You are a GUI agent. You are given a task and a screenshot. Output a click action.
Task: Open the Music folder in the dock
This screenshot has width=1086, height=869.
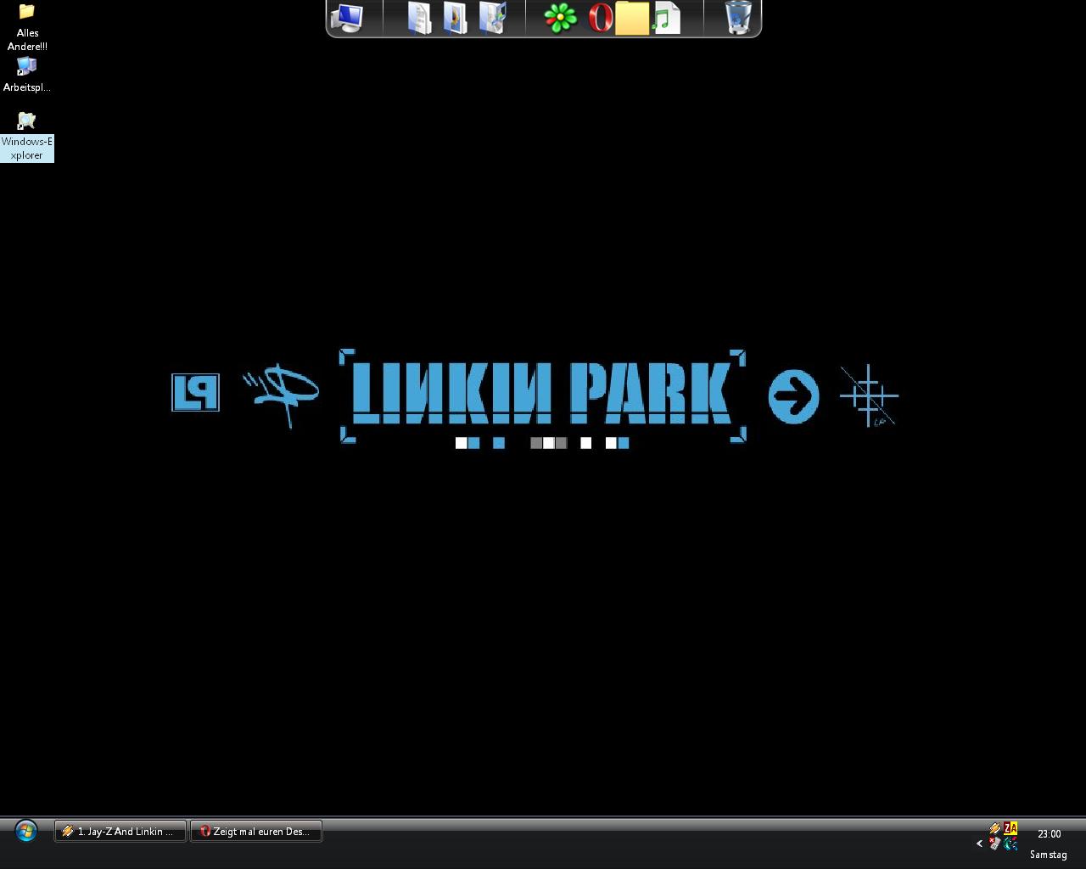click(x=492, y=18)
